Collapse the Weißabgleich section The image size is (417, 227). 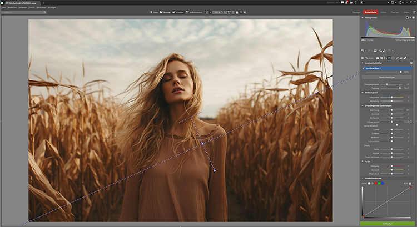point(363,92)
